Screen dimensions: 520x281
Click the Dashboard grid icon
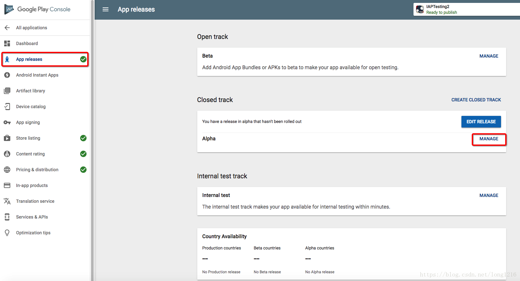click(x=7, y=43)
